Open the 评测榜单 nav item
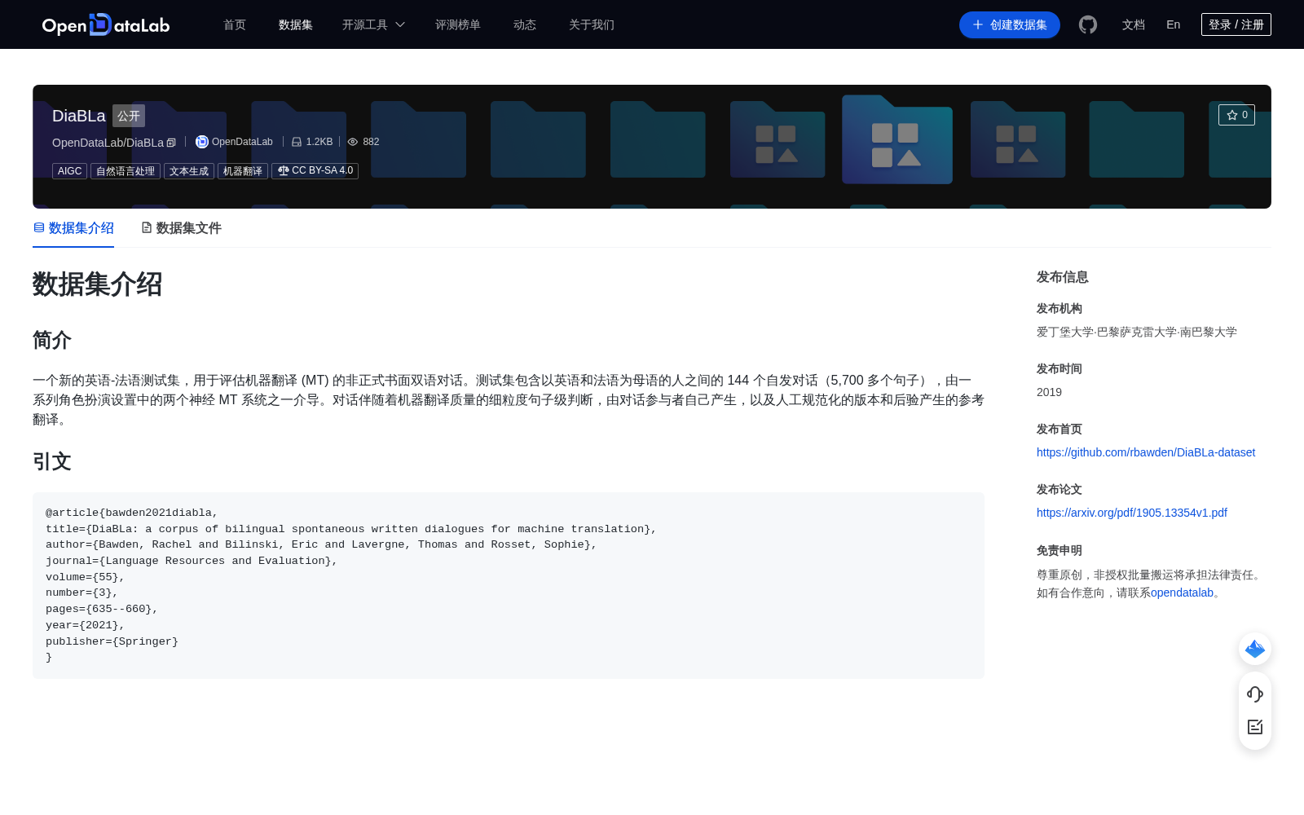Image resolution: width=1304 pixels, height=815 pixels. [x=458, y=24]
